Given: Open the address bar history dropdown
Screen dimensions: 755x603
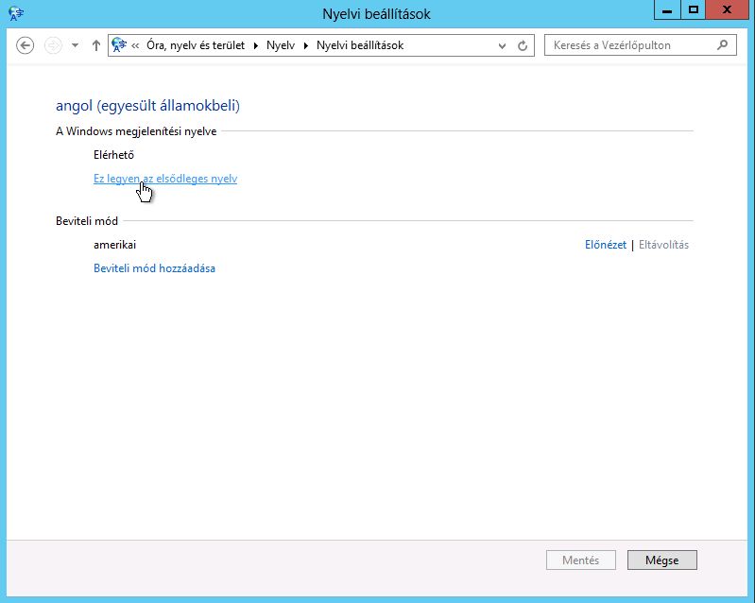Looking at the screenshot, I should point(501,45).
